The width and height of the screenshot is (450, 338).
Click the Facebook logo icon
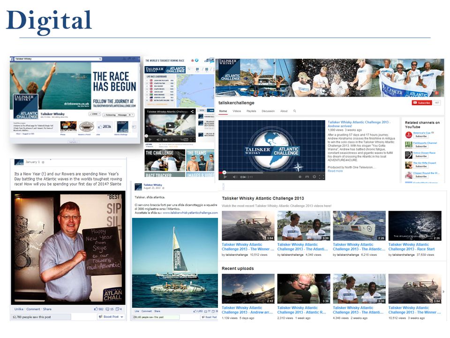[x=12, y=59]
